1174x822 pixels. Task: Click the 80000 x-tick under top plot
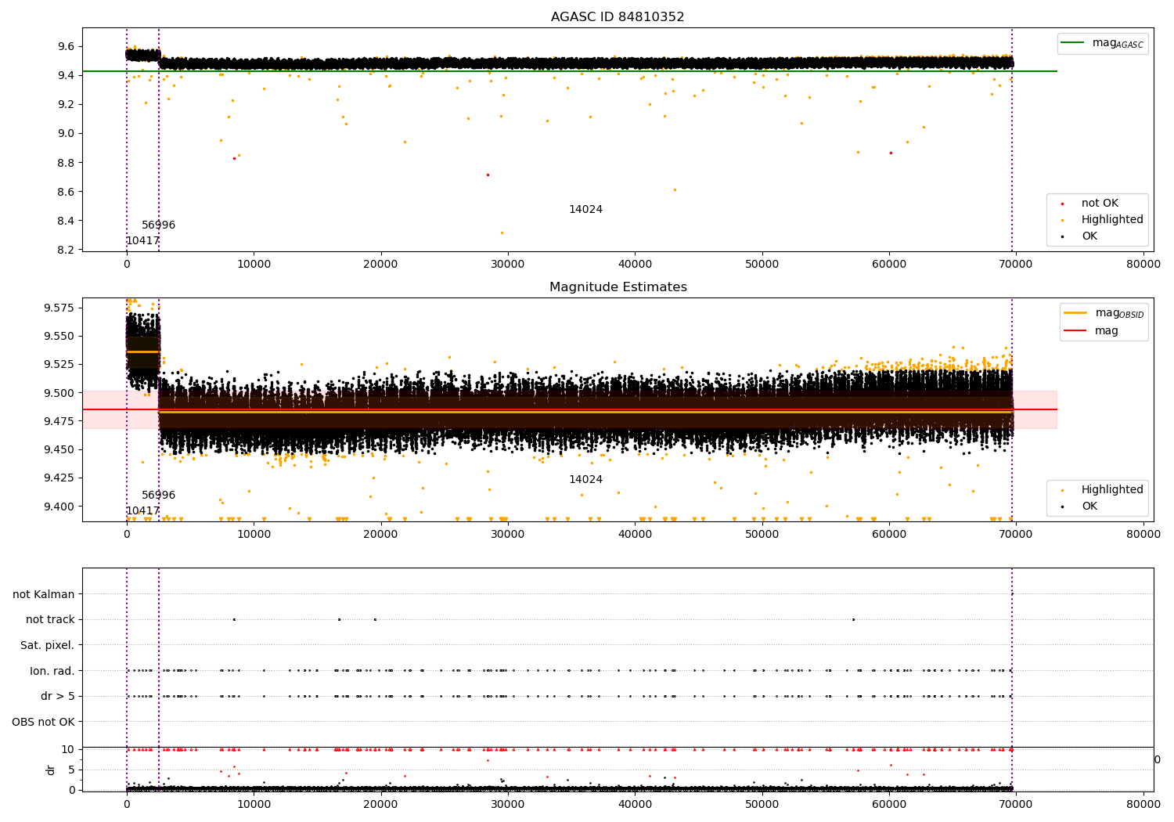[x=1143, y=265]
